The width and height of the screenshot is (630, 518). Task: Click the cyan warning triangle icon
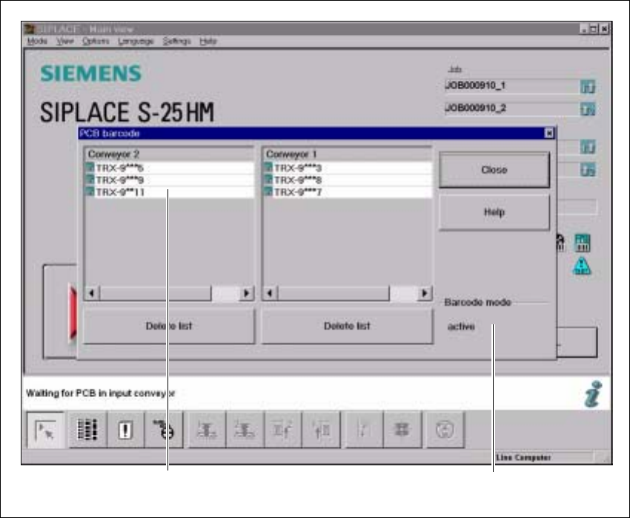pos(582,266)
